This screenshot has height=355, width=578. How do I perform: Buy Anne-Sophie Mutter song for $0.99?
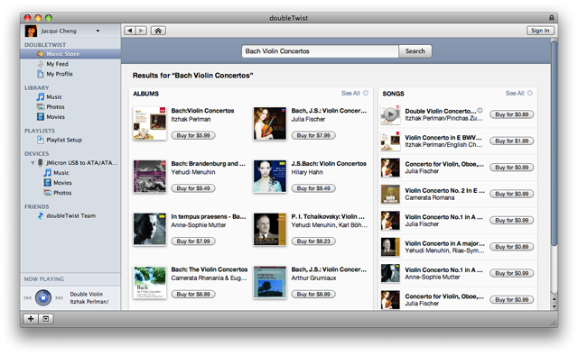pyautogui.click(x=512, y=273)
